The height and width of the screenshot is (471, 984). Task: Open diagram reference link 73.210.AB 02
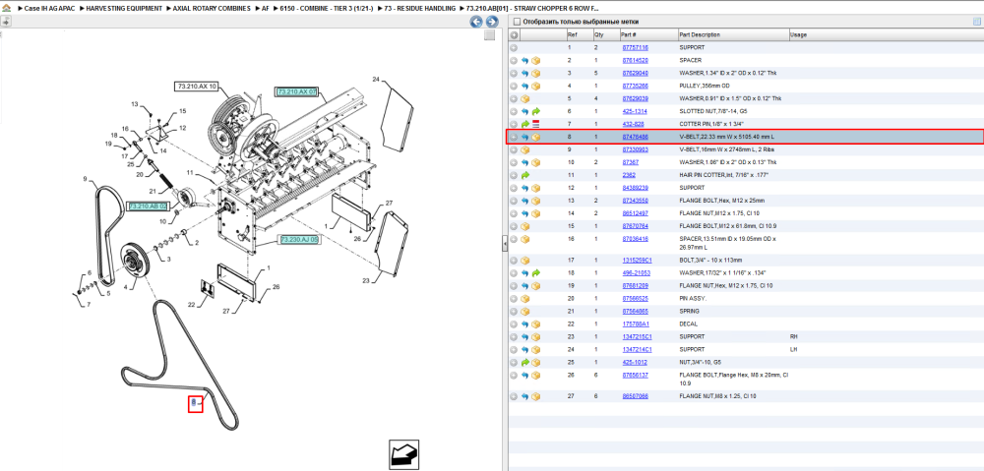149,206
